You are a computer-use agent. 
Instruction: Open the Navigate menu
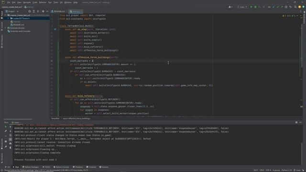27,2
